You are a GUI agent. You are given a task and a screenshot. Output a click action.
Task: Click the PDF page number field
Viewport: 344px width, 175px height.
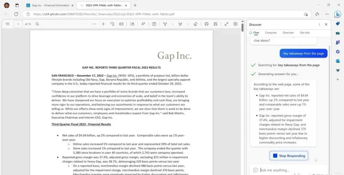coord(18,24)
